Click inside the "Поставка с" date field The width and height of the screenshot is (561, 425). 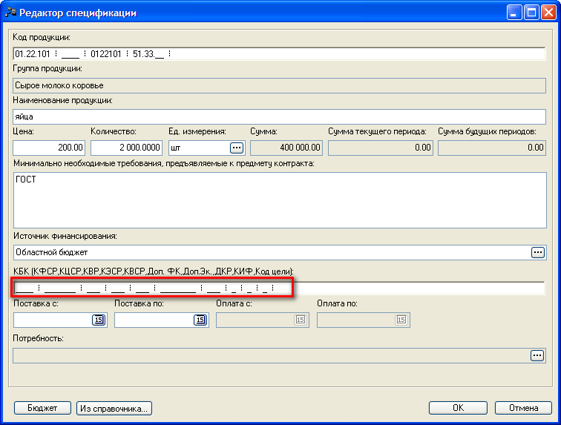(52, 320)
